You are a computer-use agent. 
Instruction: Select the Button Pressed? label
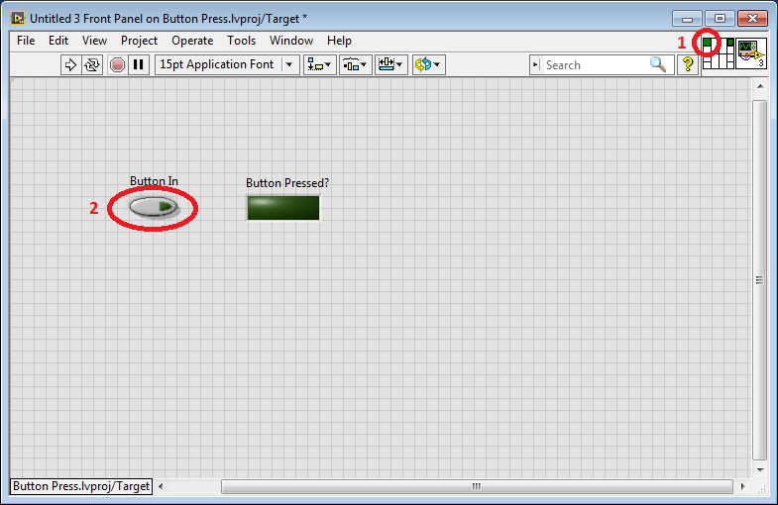[287, 183]
